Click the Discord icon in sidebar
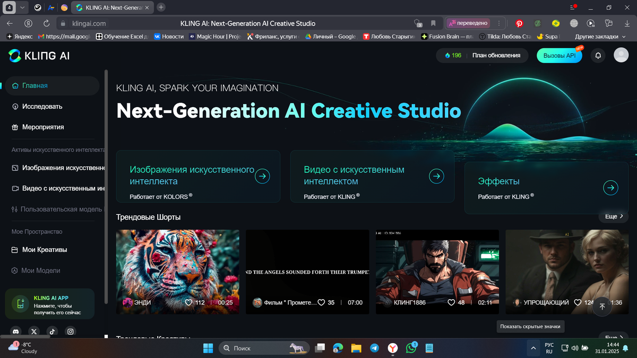 coord(16,331)
